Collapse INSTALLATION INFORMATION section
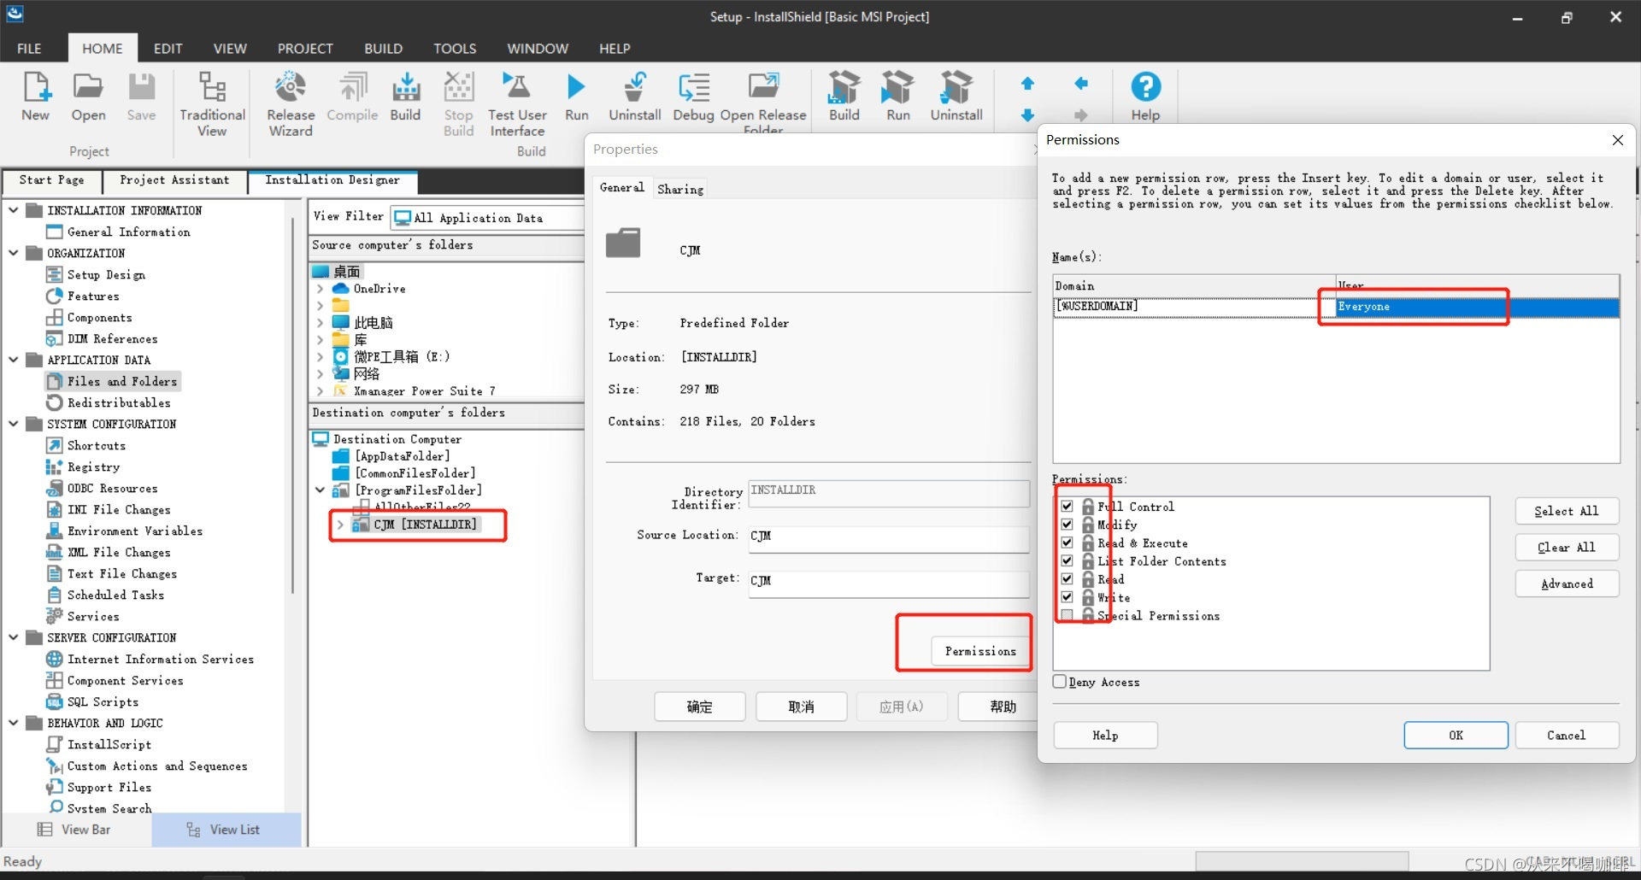Image resolution: width=1641 pixels, height=880 pixels. (13, 209)
